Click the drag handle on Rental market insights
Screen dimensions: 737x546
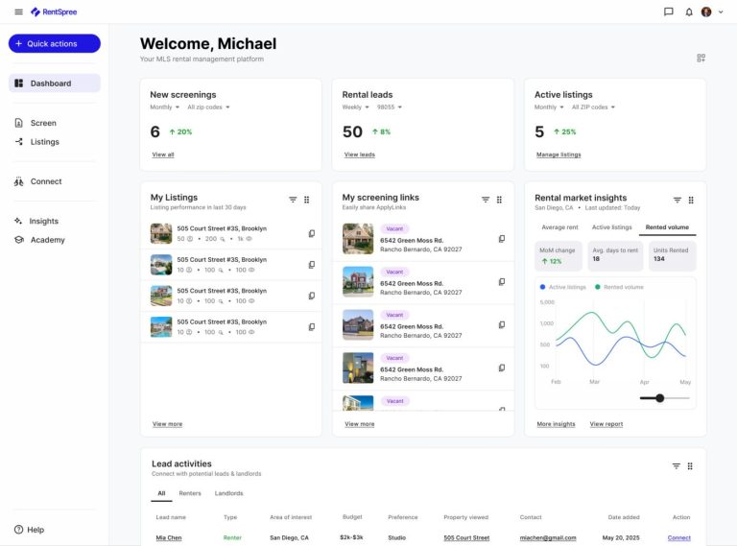[691, 200]
